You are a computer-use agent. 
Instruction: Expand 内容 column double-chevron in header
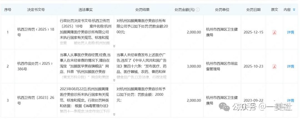click(x=294, y=10)
